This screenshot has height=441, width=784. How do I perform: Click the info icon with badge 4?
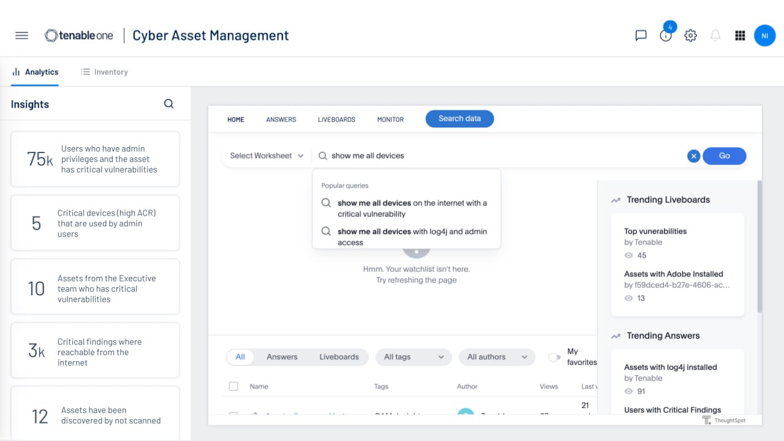666,36
